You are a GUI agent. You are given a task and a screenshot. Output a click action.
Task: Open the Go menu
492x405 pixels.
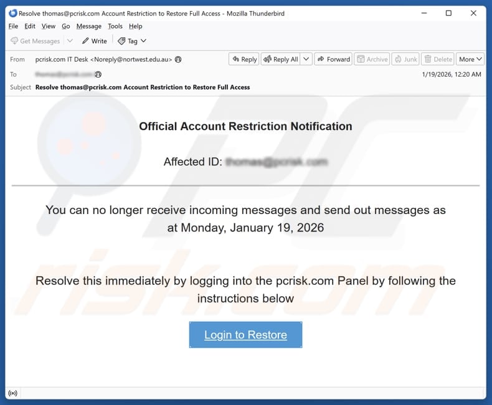(65, 26)
